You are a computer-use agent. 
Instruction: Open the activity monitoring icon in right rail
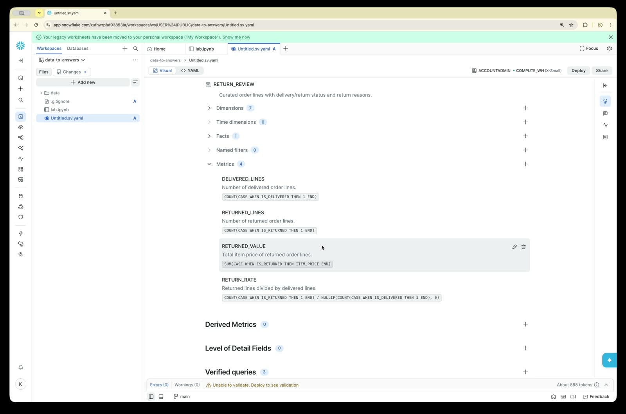coord(605,125)
